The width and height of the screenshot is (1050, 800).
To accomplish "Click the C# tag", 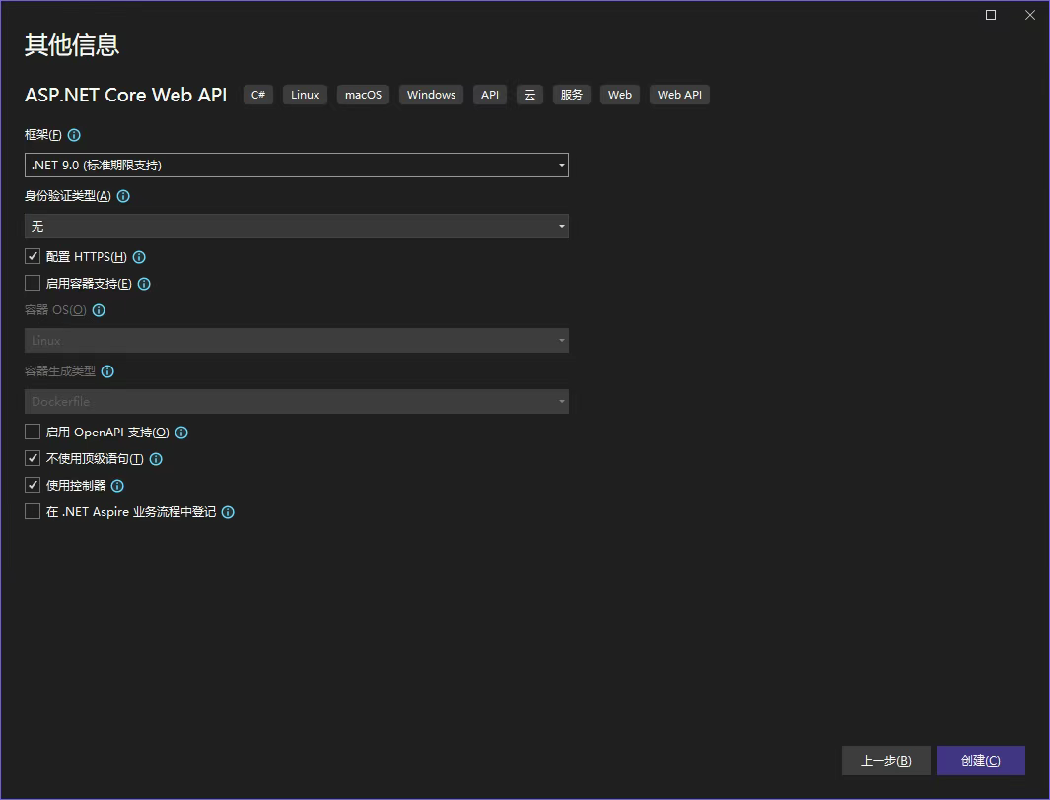I will pos(257,95).
